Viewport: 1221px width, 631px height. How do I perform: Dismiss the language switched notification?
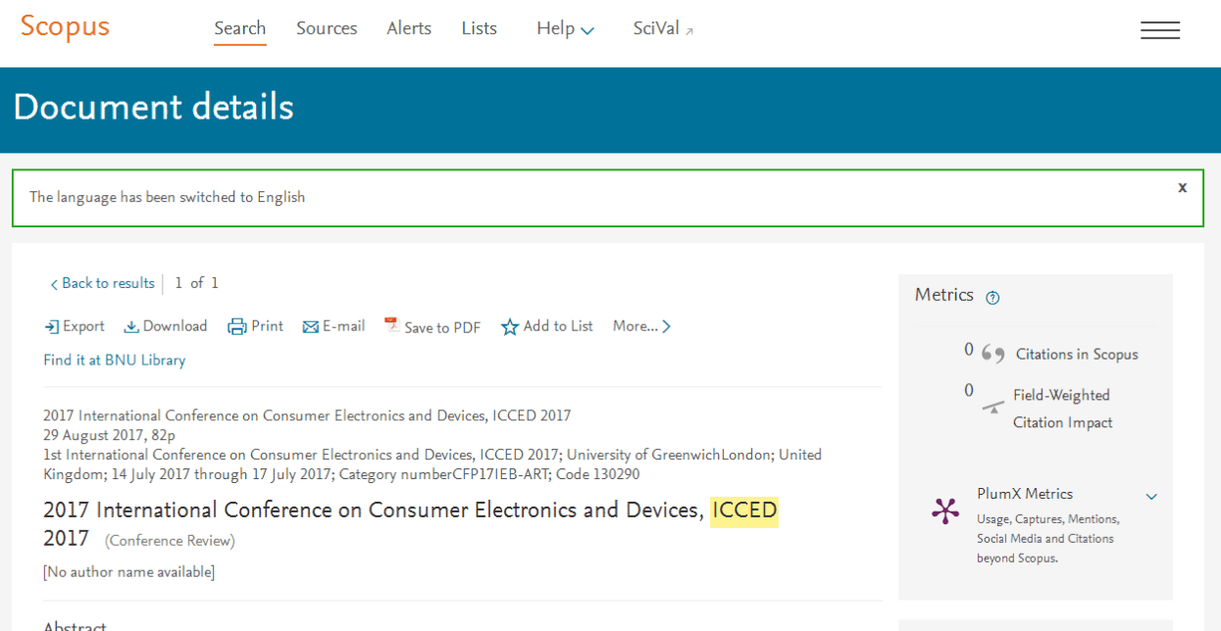click(1183, 187)
